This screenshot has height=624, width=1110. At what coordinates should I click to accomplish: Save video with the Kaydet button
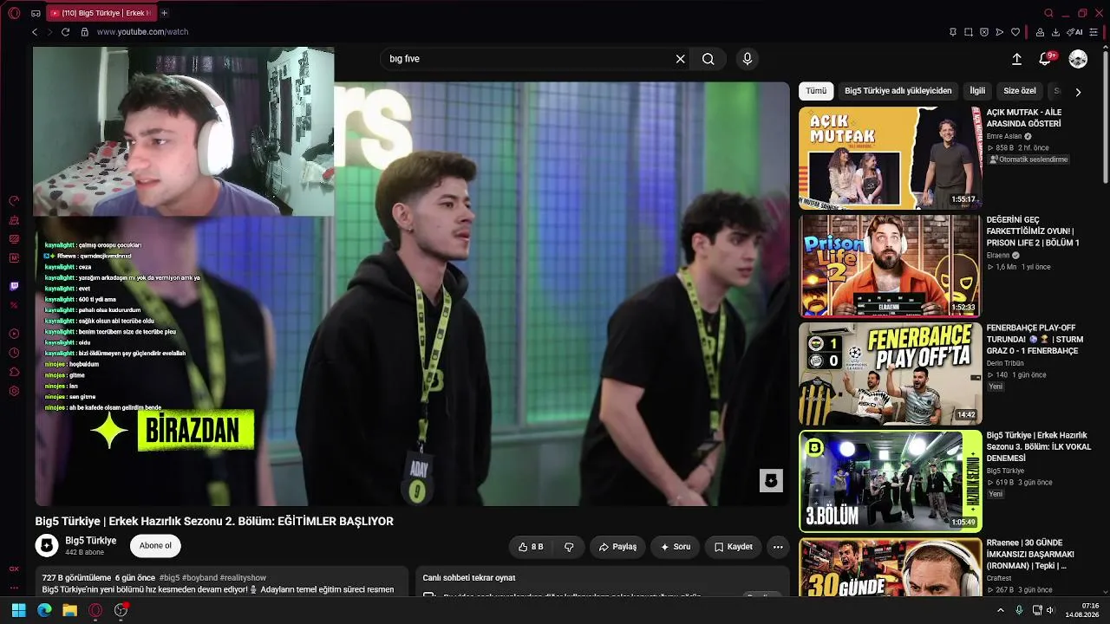click(733, 547)
